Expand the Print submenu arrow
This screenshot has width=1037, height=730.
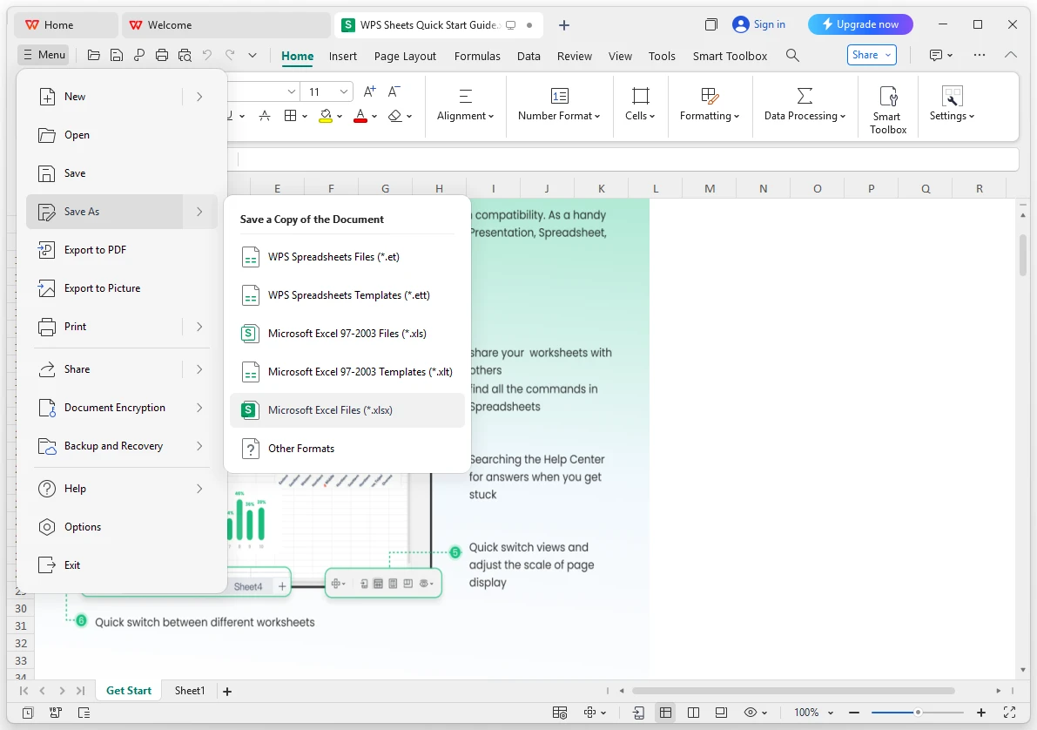coord(199,327)
